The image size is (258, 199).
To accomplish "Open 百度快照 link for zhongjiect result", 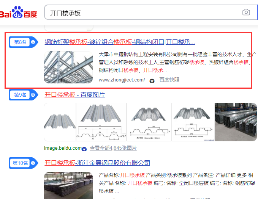I will [169, 80].
